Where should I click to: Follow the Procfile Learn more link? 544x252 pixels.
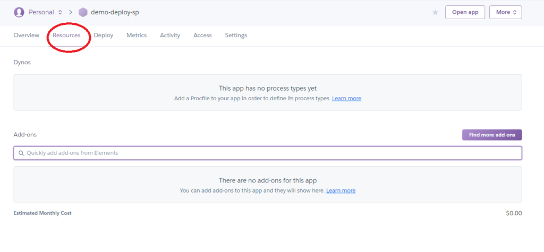coord(346,99)
